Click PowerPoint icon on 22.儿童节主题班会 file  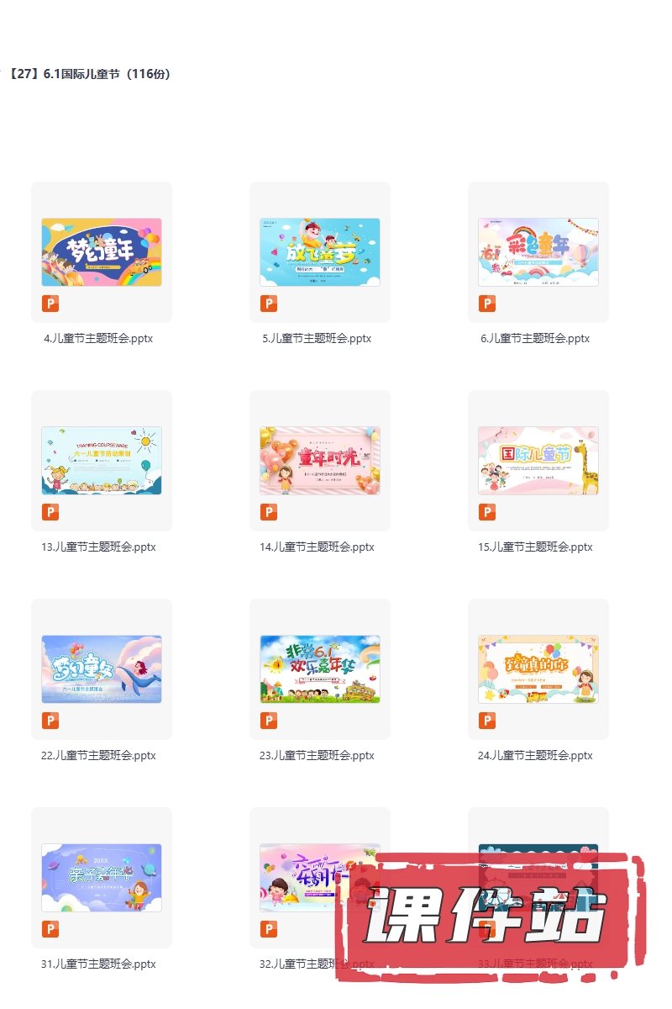50,721
